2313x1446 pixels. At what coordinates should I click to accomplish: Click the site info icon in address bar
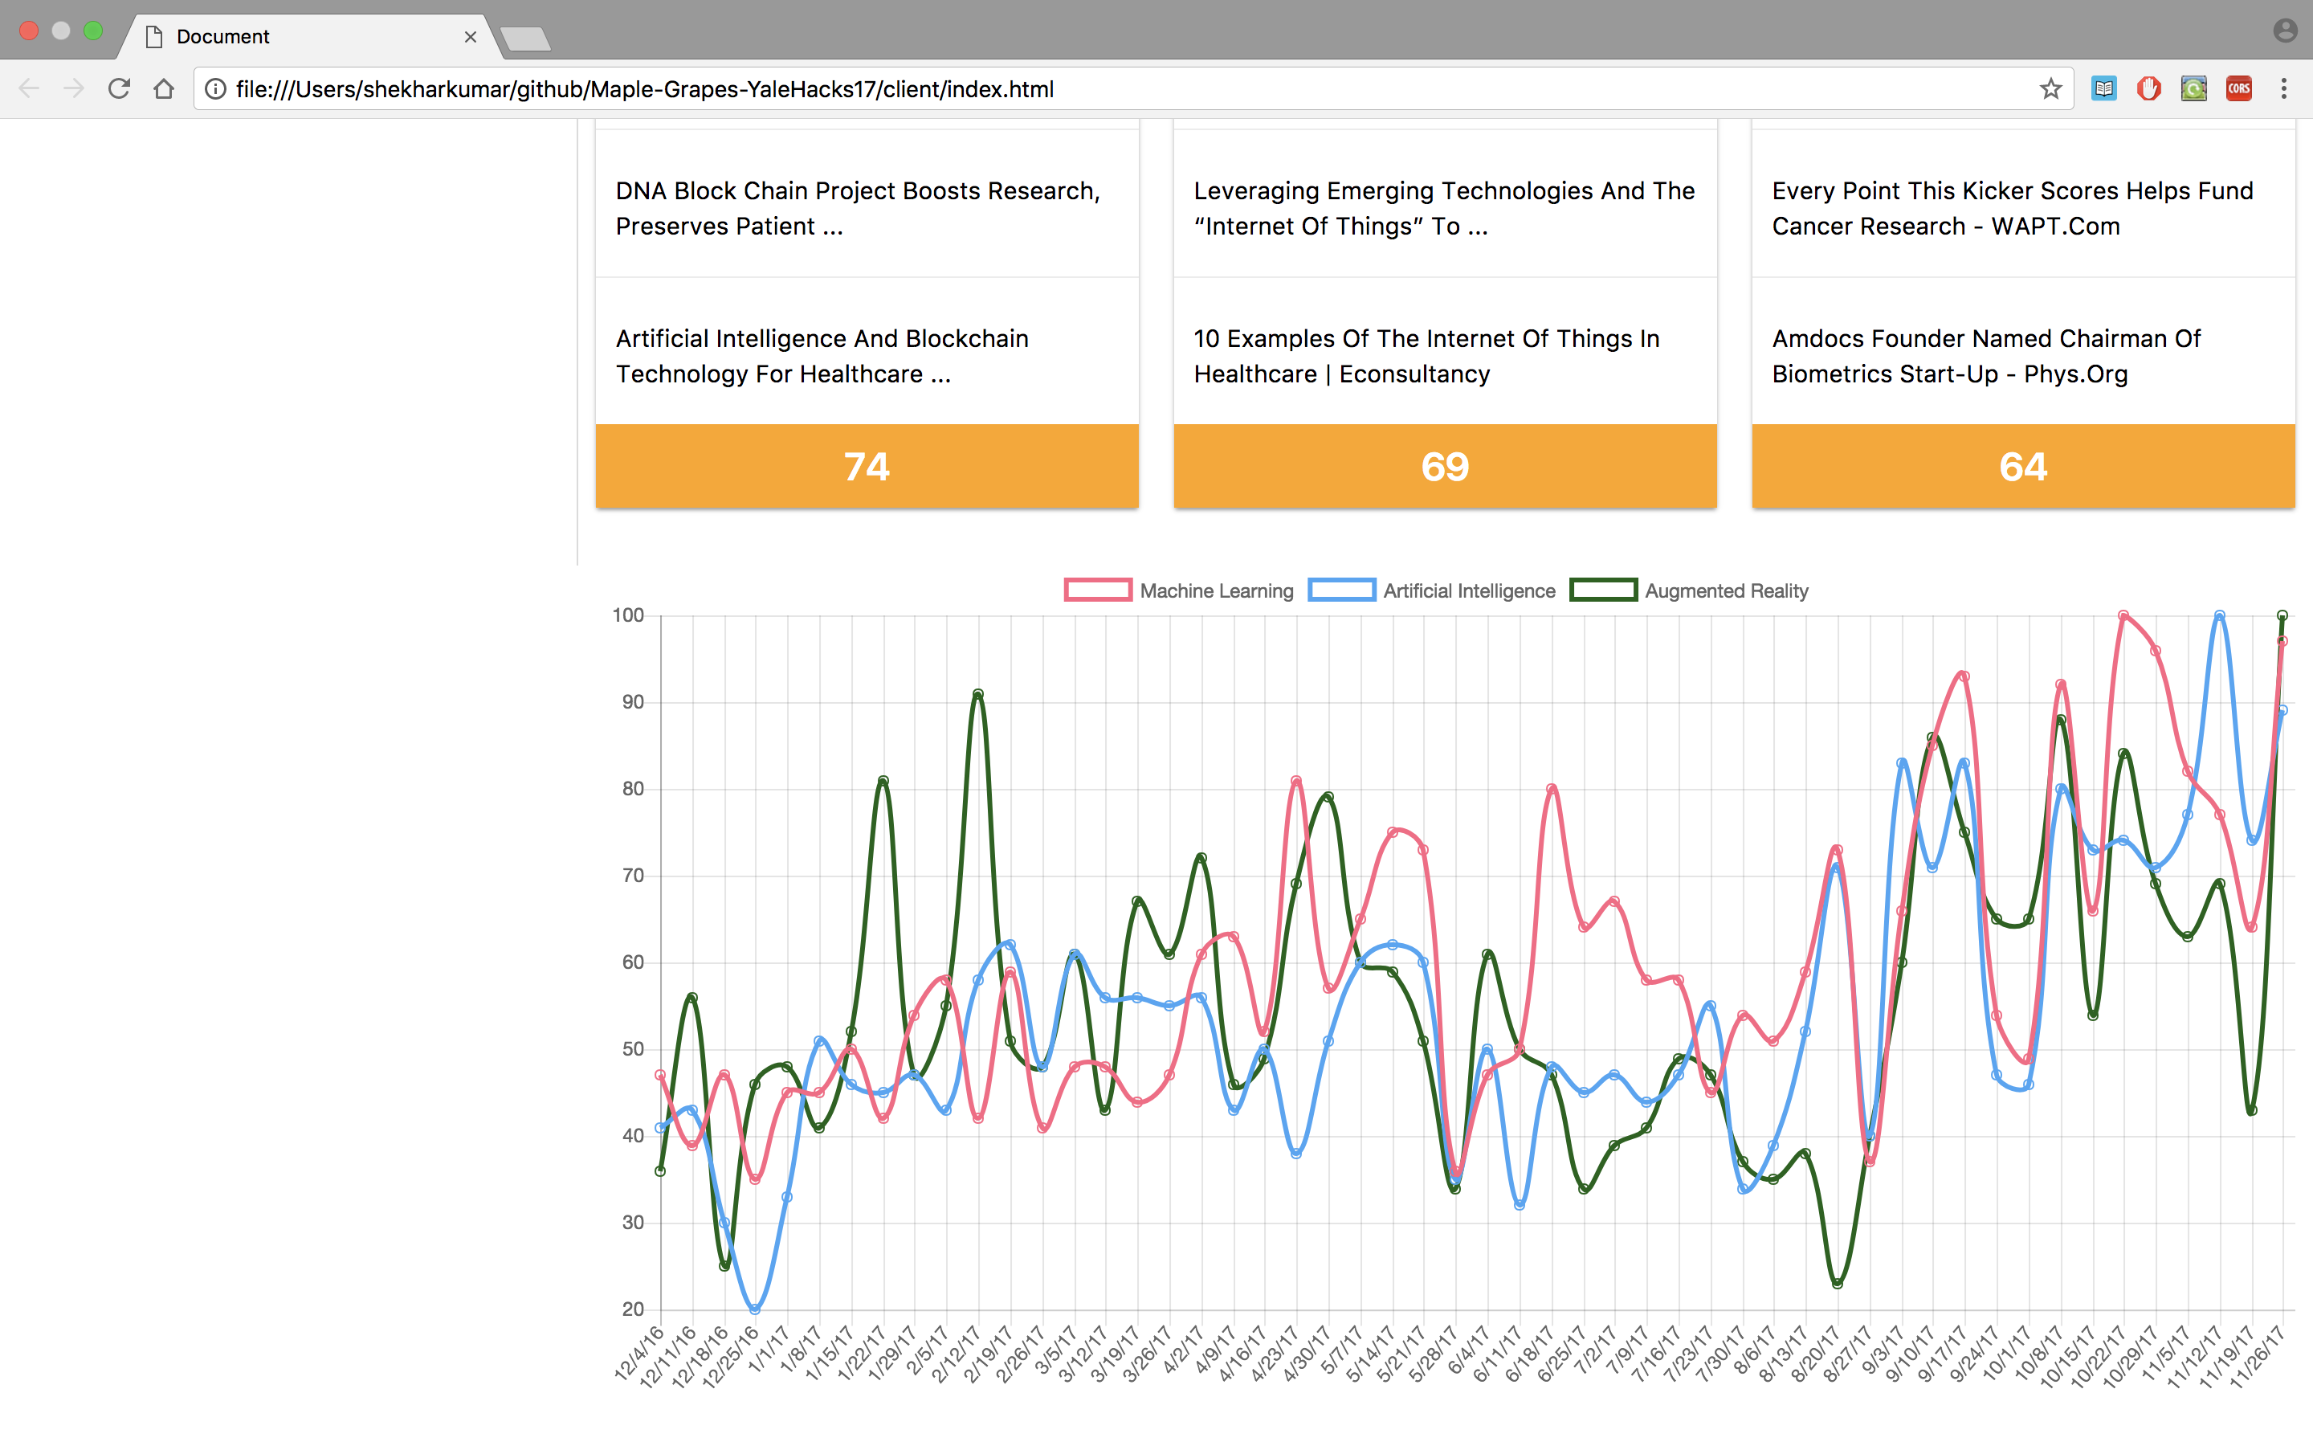[x=216, y=89]
